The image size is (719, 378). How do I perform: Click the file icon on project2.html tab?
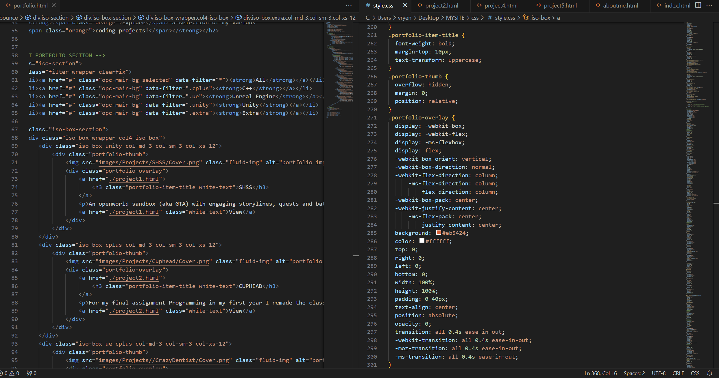pyautogui.click(x=420, y=5)
